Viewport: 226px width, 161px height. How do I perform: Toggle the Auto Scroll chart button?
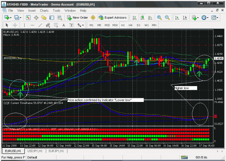tap(177, 18)
